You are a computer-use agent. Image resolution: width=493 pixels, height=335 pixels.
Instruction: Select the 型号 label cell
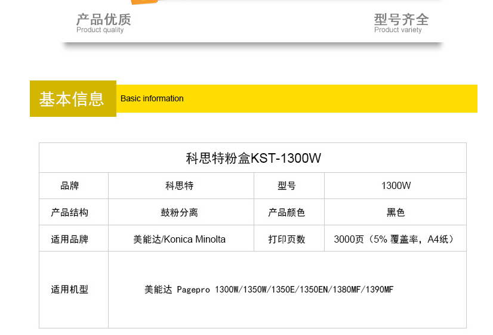[289, 185]
